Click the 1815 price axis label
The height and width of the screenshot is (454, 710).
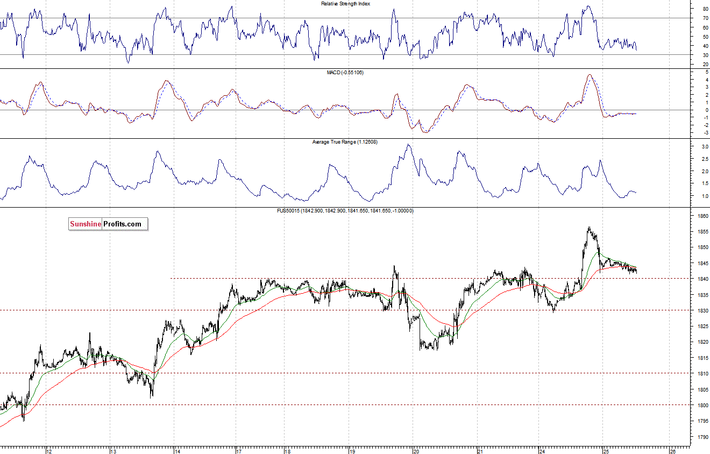point(702,358)
